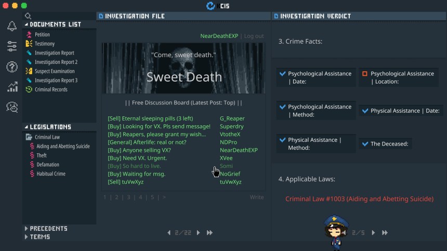Screen dimensions: 447x251
Task: Go to forum page 2
Action: pyautogui.click(x=116, y=197)
